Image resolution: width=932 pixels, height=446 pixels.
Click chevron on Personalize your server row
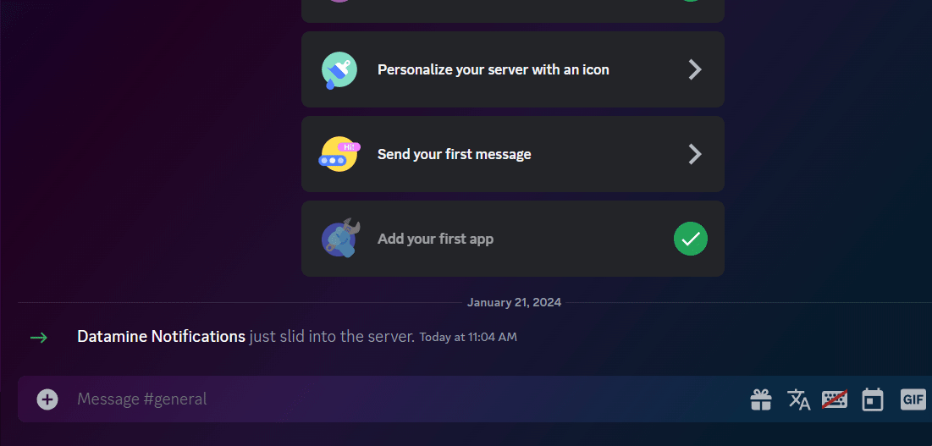coord(695,69)
